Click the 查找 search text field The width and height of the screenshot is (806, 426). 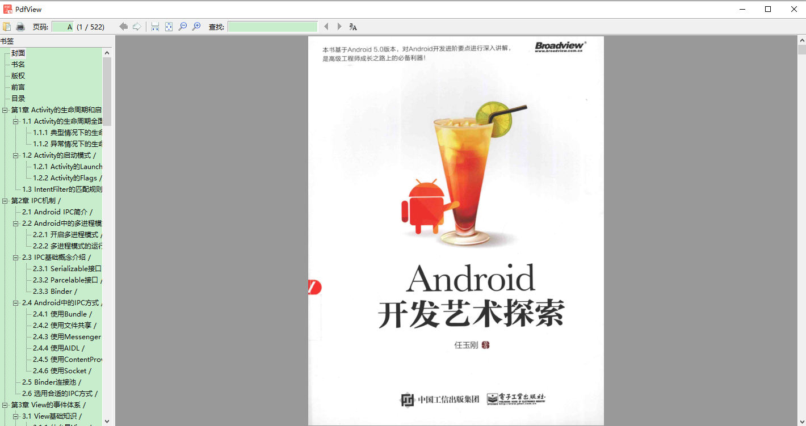pyautogui.click(x=272, y=27)
